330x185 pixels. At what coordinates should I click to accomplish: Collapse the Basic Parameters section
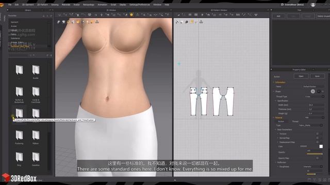275,129
